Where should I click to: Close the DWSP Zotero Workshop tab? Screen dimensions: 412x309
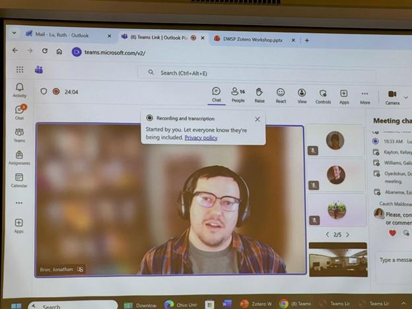tap(293, 40)
